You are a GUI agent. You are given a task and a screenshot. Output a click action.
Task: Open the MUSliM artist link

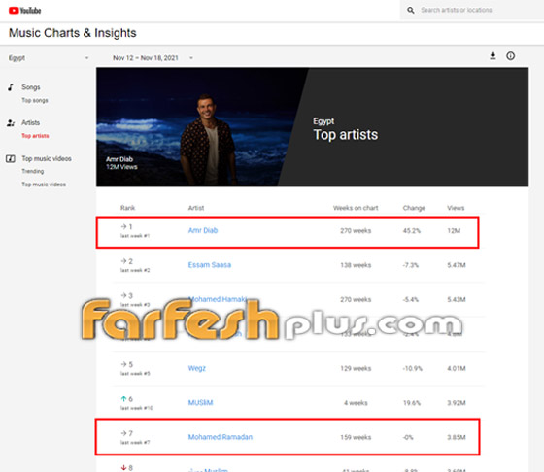click(200, 403)
